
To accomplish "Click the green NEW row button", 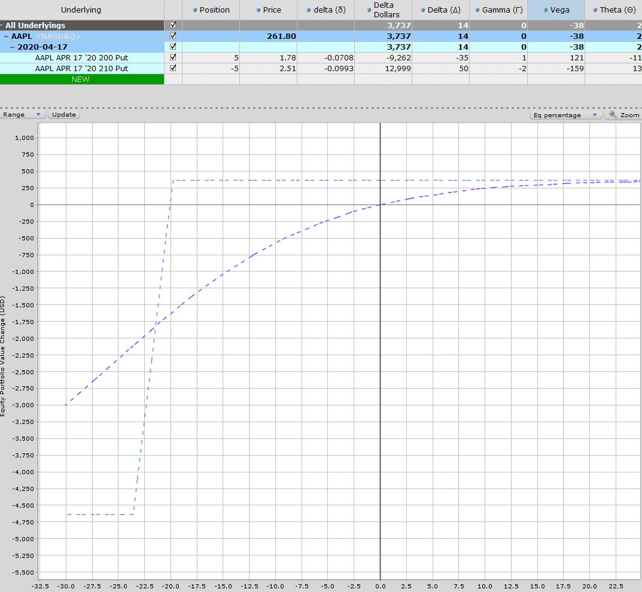I will click(x=82, y=80).
